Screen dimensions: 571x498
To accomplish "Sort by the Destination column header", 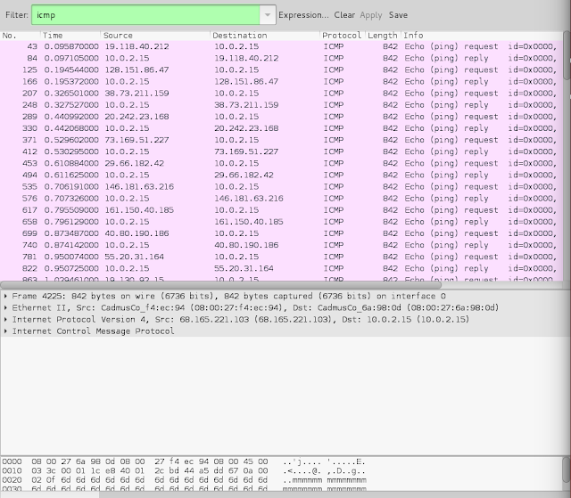I will tap(265, 36).
